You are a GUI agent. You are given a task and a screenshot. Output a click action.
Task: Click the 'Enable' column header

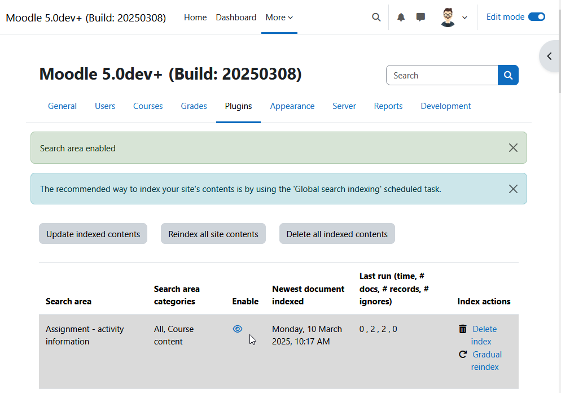(x=245, y=302)
